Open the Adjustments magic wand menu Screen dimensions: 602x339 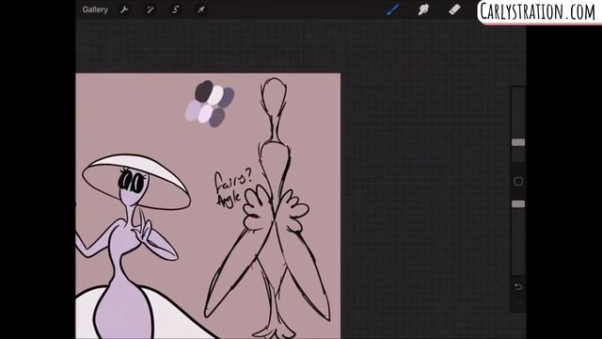(150, 9)
